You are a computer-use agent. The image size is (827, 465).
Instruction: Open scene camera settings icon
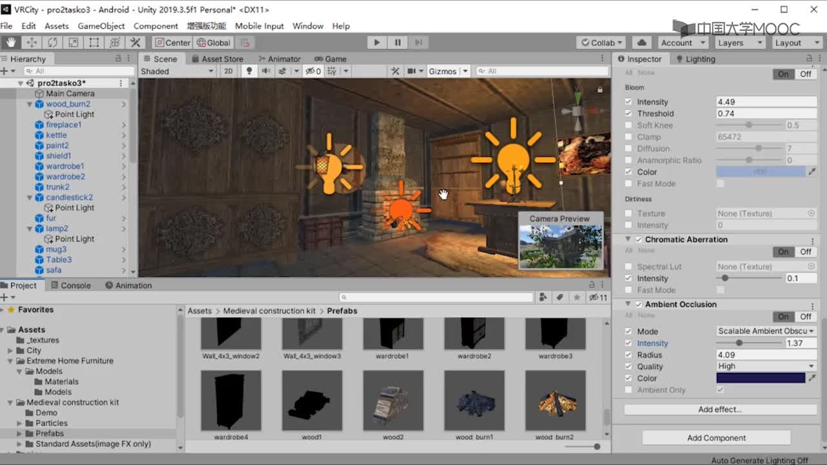(412, 71)
